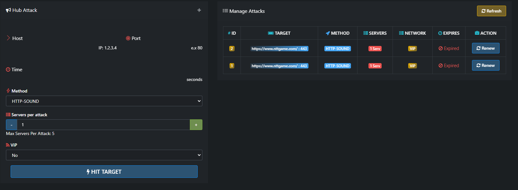
Task: Increase servers per attack with the green plus button
Action: (x=196, y=125)
